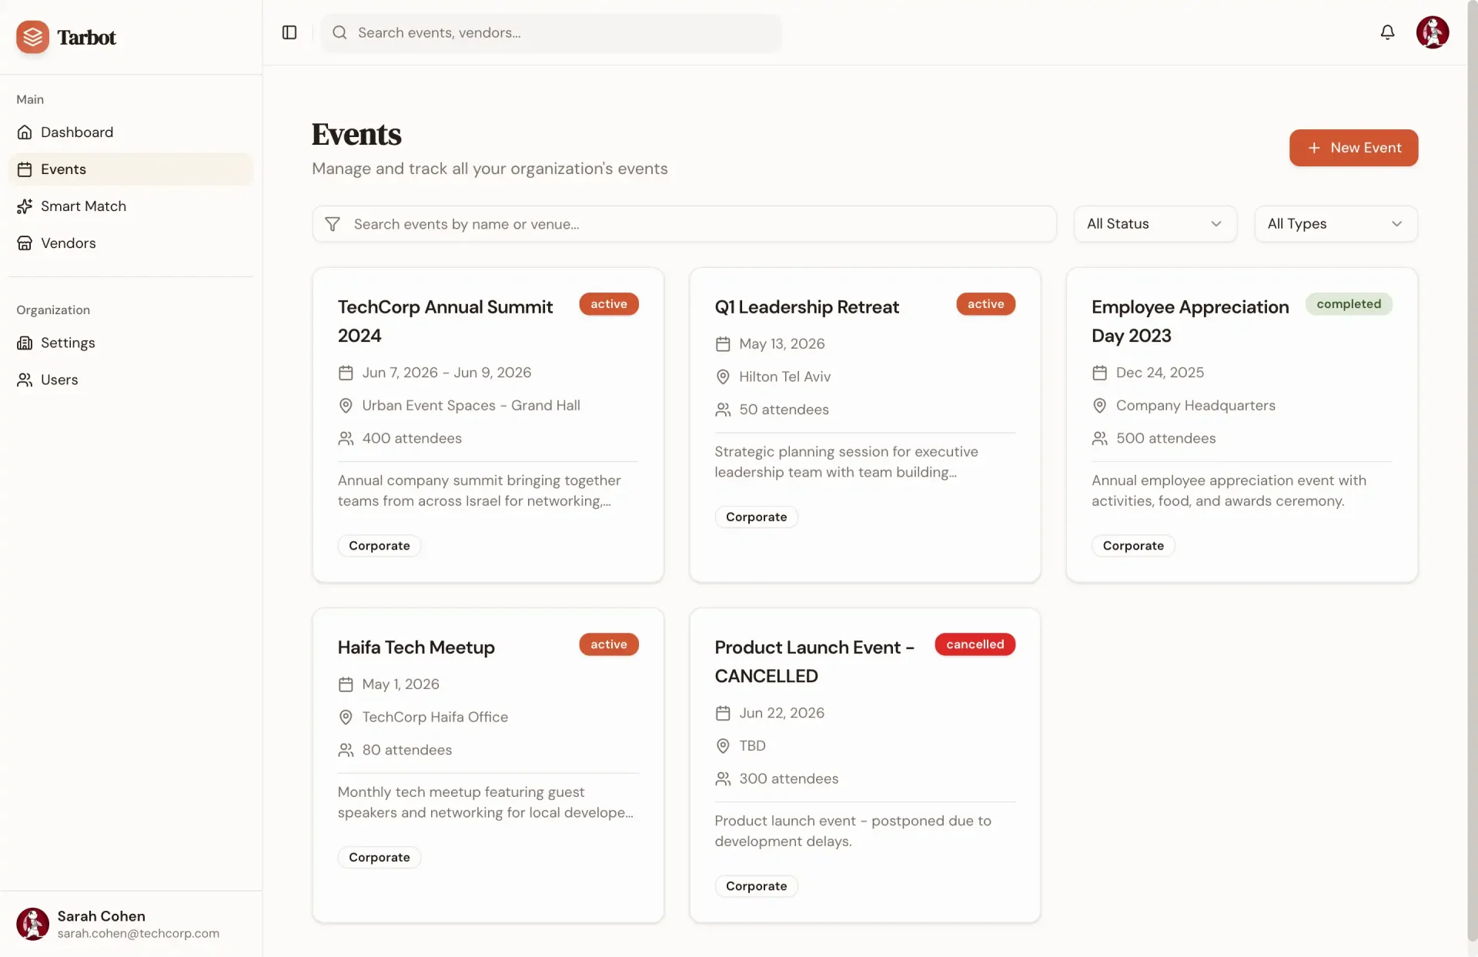Click the completed badge on Employee Appreciation
1478x957 pixels.
(x=1348, y=304)
